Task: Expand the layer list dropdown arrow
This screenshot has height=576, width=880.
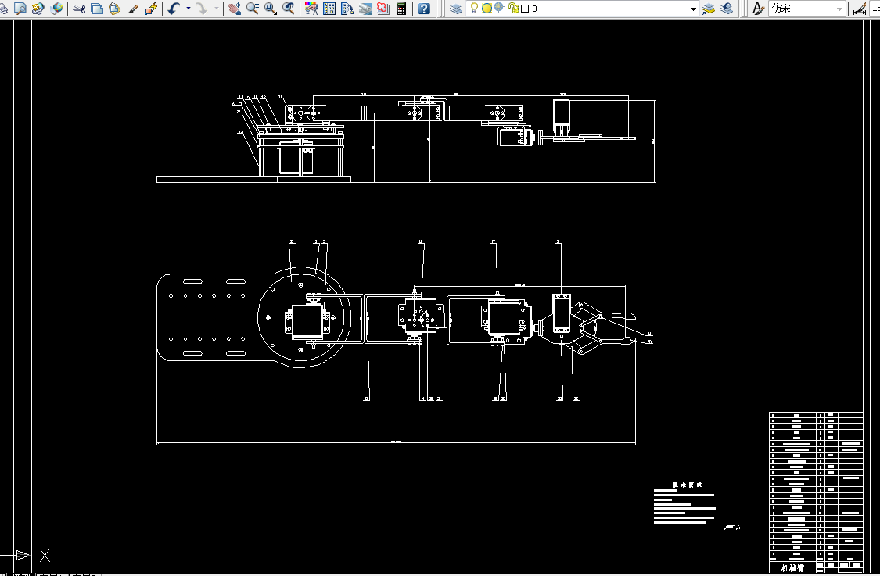Action: (693, 9)
